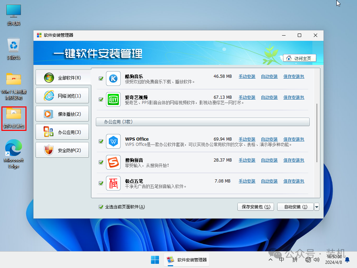Open the network globe tray icon
This screenshot has height=268, width=357.
(x=308, y=260)
